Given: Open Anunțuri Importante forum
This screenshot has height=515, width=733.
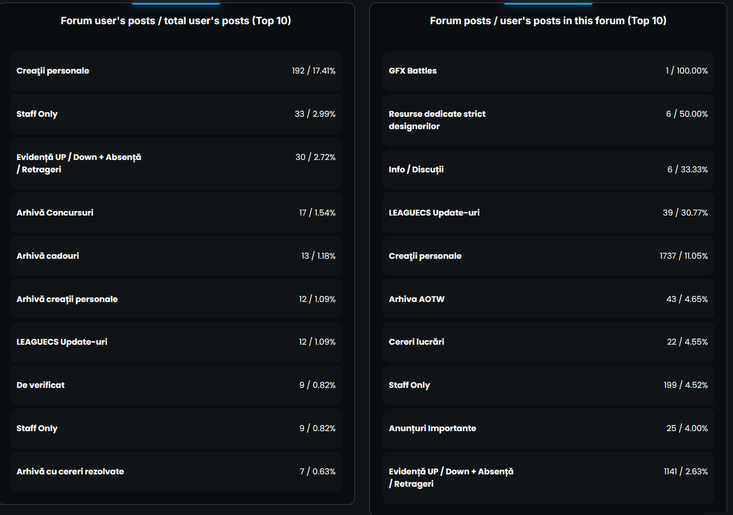Looking at the screenshot, I should pos(432,428).
